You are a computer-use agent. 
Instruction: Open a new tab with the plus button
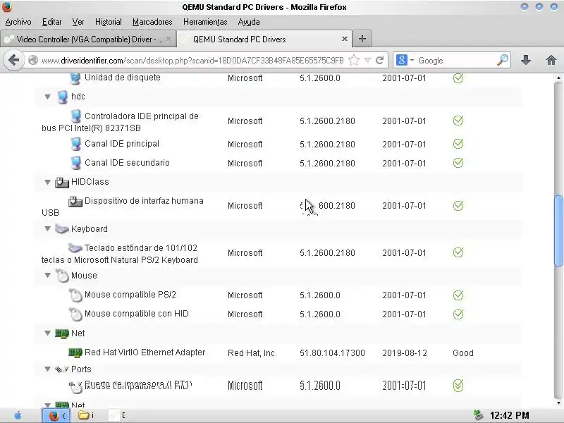click(362, 39)
